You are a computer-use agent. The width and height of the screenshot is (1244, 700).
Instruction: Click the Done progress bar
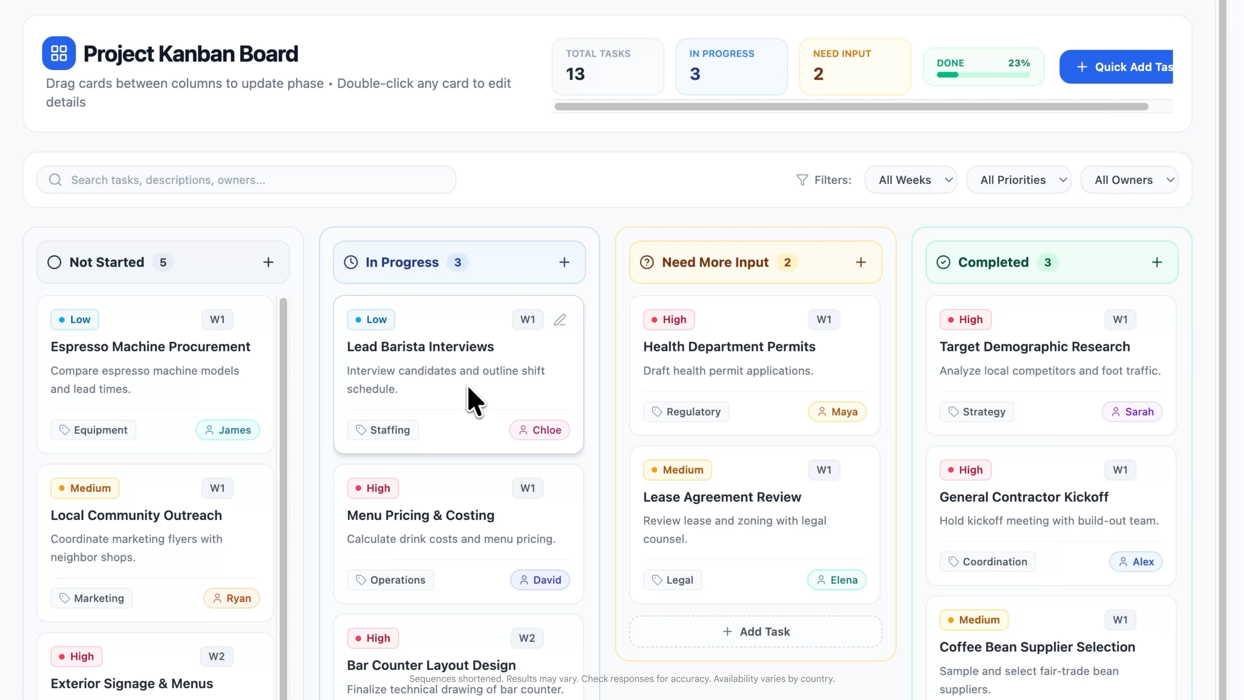[983, 75]
